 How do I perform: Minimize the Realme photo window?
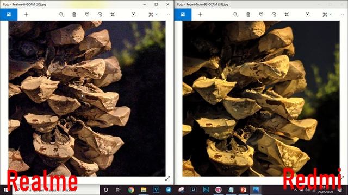(x=145, y=4)
